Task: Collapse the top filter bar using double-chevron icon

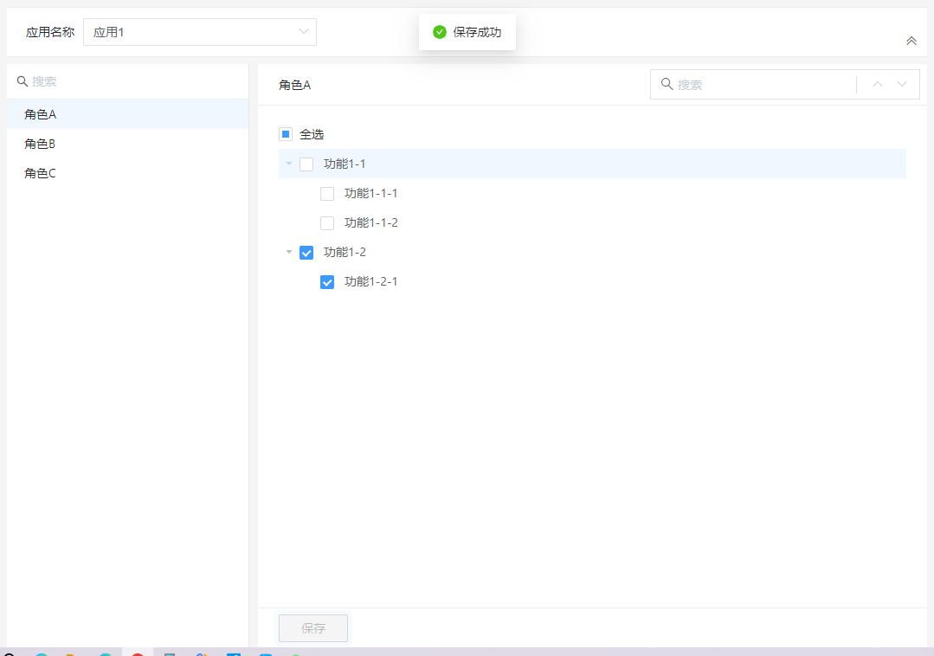Action: pyautogui.click(x=911, y=41)
